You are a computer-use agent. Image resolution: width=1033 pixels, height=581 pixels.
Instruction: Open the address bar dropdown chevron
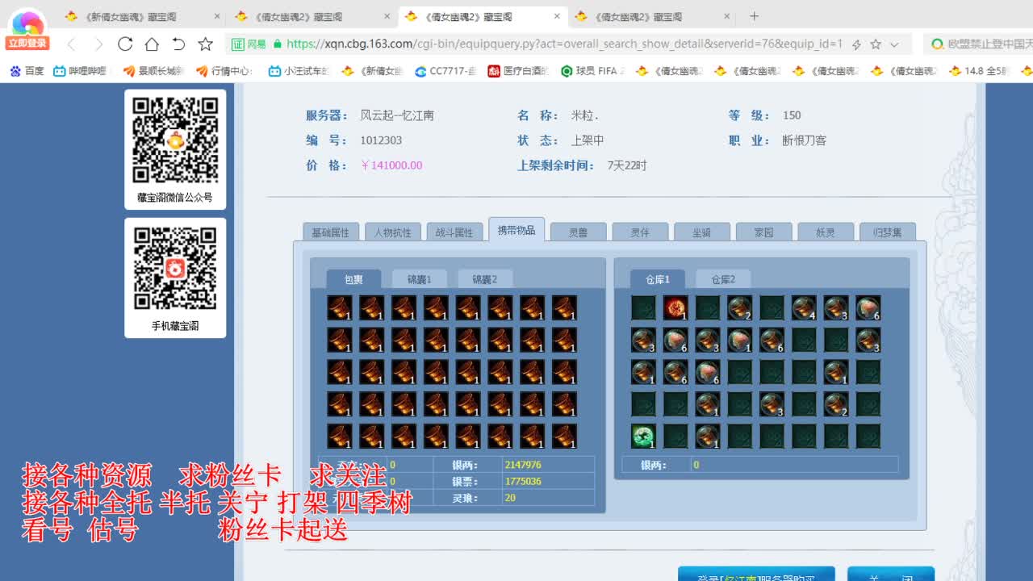[896, 44]
